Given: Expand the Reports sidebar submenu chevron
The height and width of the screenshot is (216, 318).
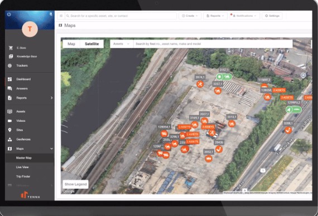Looking at the screenshot, I should [x=51, y=98].
